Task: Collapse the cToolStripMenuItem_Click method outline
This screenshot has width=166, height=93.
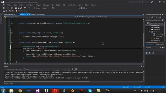Action: pos(12,42)
